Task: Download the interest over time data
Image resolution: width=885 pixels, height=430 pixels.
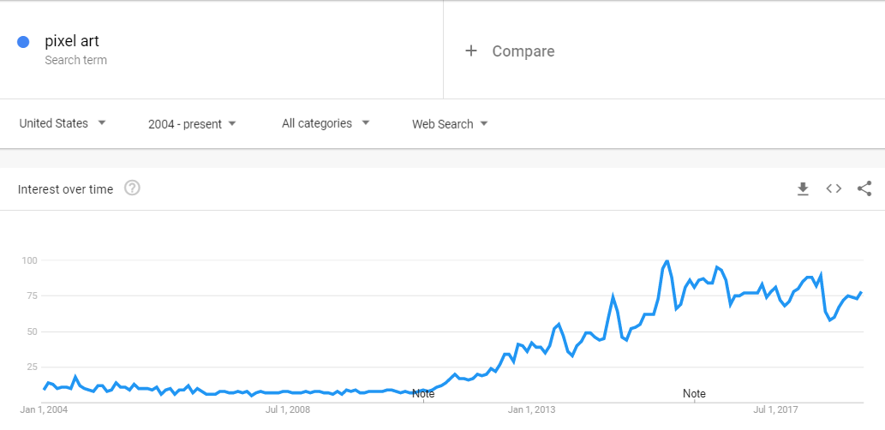Action: click(x=803, y=189)
